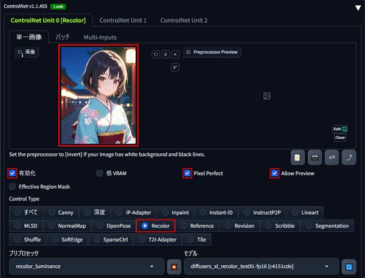Toggle the Pixel Perfect checkbox
The image size is (365, 278).
point(187,173)
